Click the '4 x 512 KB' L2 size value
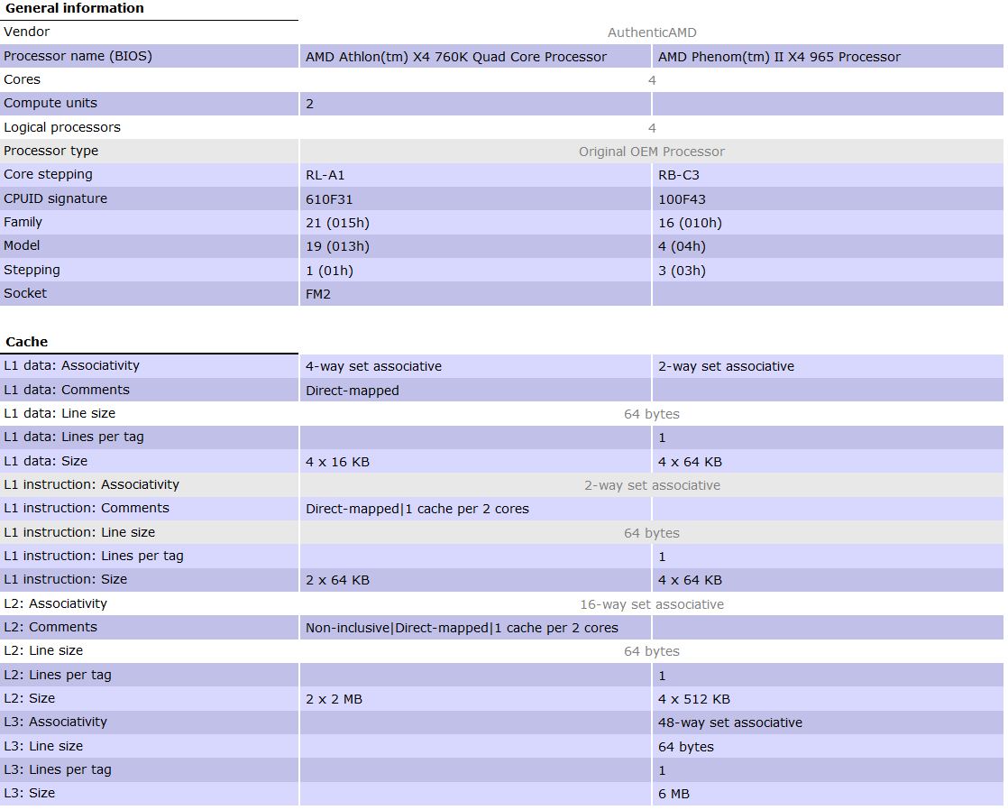Viewport: 1008px width, 810px height. (x=694, y=699)
